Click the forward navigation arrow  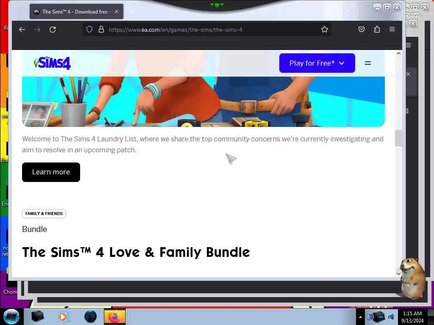point(37,30)
